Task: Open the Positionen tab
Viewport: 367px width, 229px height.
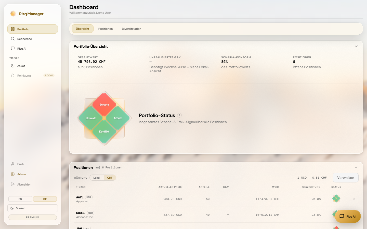Action: click(x=106, y=29)
